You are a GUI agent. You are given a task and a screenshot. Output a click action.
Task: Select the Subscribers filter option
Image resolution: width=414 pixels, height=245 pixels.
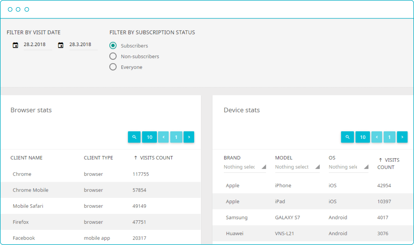113,46
